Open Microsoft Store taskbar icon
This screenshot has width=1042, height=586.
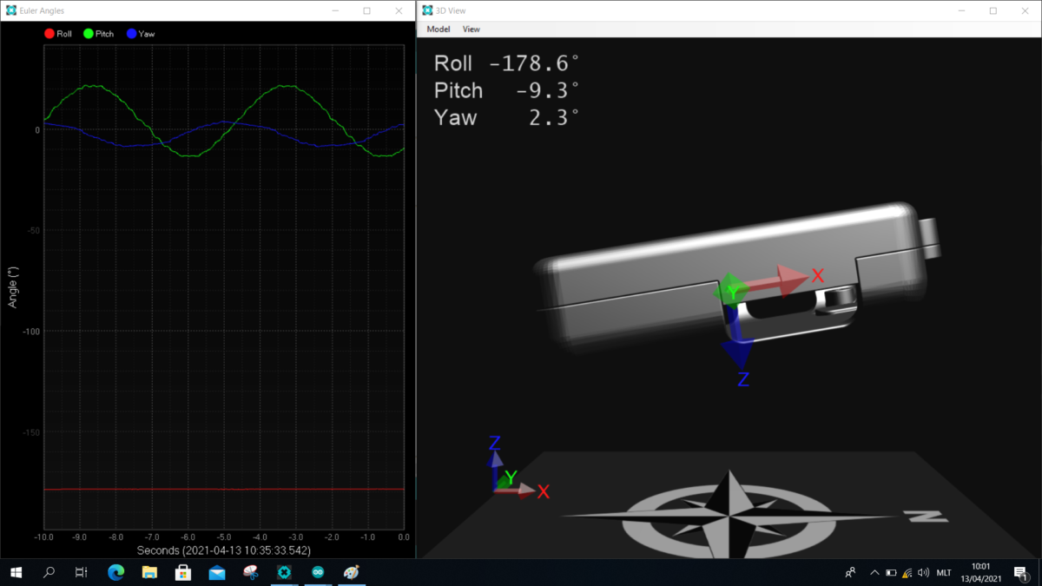click(x=183, y=573)
